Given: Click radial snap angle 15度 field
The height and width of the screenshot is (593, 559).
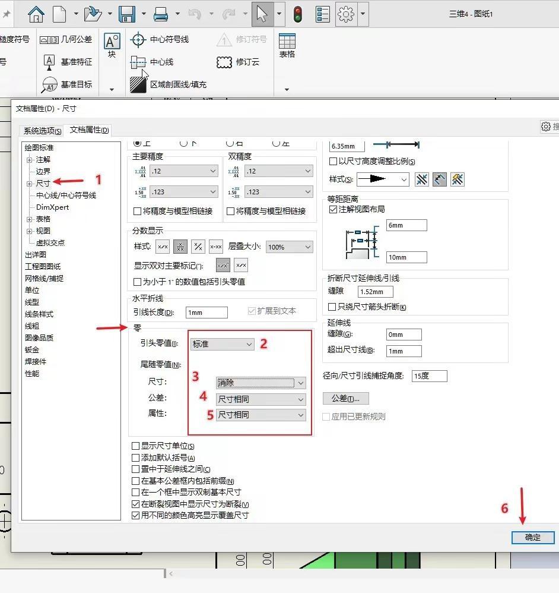Looking at the screenshot, I should tap(430, 376).
